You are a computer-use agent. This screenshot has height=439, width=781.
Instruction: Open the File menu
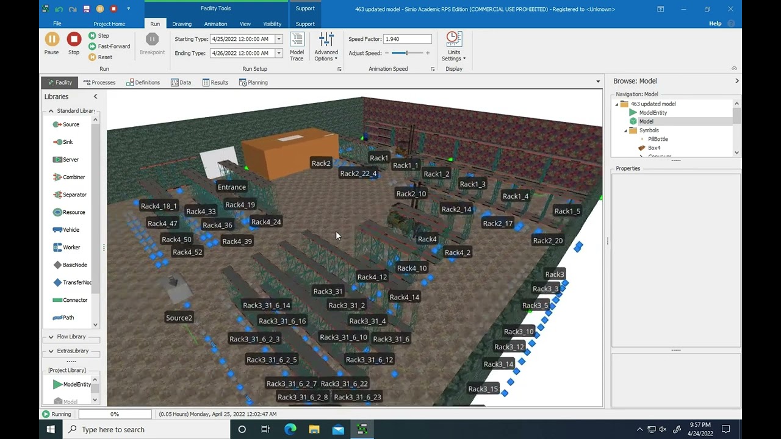[x=57, y=24]
